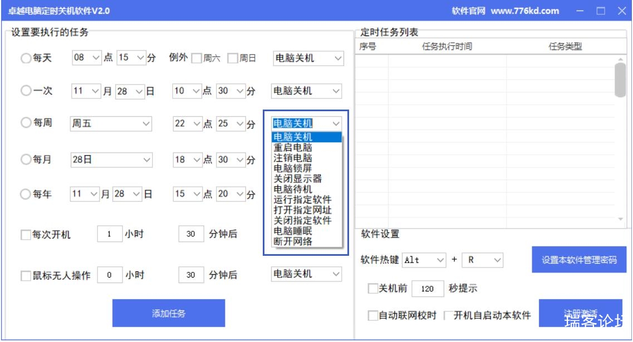Open the daily minute dropdown showing 15
Screen dimensions: 633x342
[131, 58]
